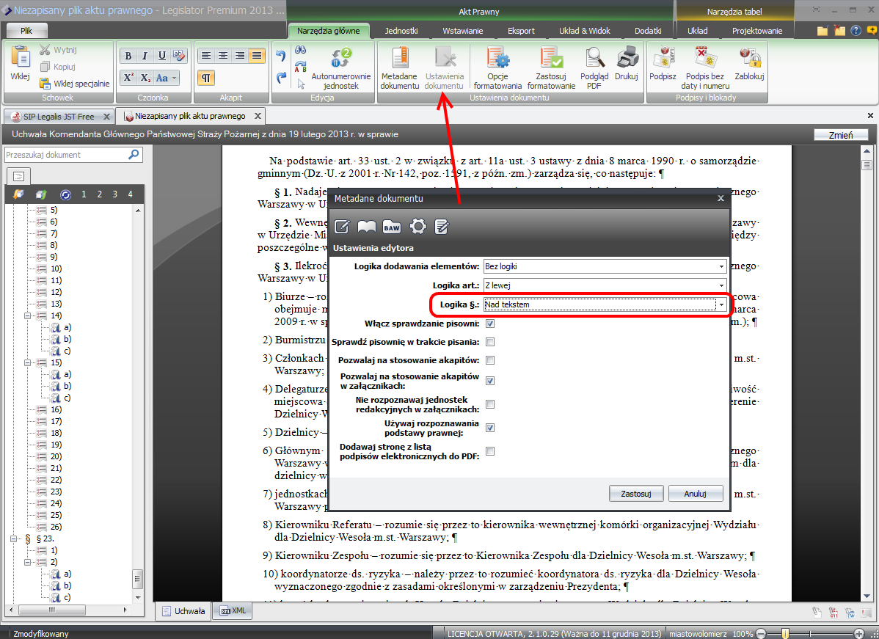This screenshot has width=879, height=639.
Task: Click the refresh icon in the tree toolbar
Action: pos(65,194)
